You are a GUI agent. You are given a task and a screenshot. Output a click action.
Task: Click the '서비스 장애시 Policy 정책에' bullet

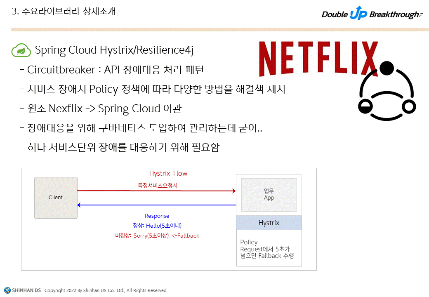[x=153, y=89]
